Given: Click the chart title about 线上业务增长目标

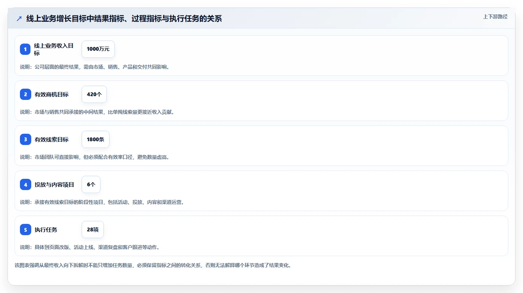Looking at the screenshot, I should 124,18.
